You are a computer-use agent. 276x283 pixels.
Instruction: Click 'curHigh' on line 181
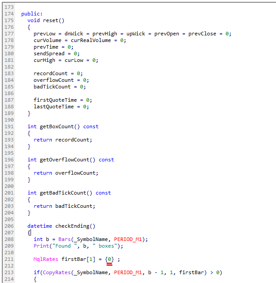click(44, 60)
